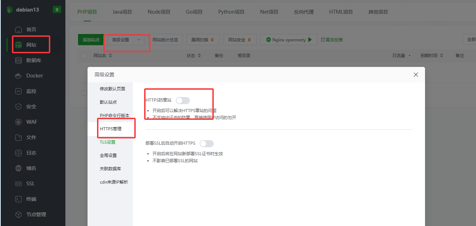Viewport: 476px width, 226px height.
Task: Click the website icon beside 网站
Action: point(19,45)
